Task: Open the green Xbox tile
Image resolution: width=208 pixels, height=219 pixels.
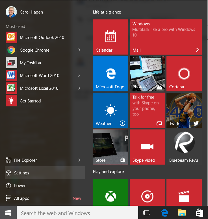Action: tap(110, 192)
